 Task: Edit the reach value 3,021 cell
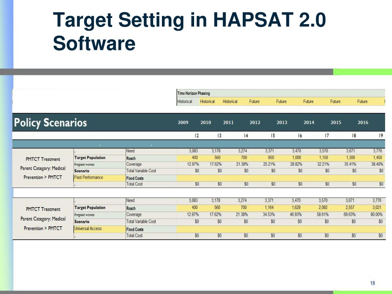point(377,207)
